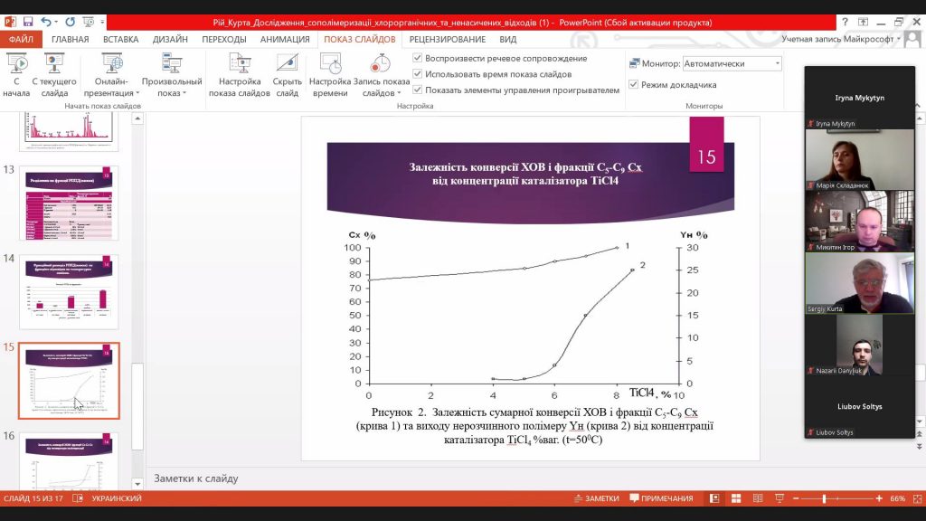This screenshot has height=521, width=926.
Task: Click УКРАИНСКИЙ language indicator
Action: pyautogui.click(x=117, y=498)
